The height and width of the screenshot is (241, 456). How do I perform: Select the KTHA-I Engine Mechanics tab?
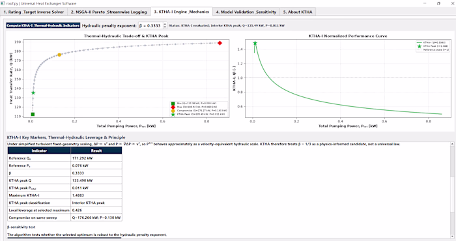click(182, 12)
